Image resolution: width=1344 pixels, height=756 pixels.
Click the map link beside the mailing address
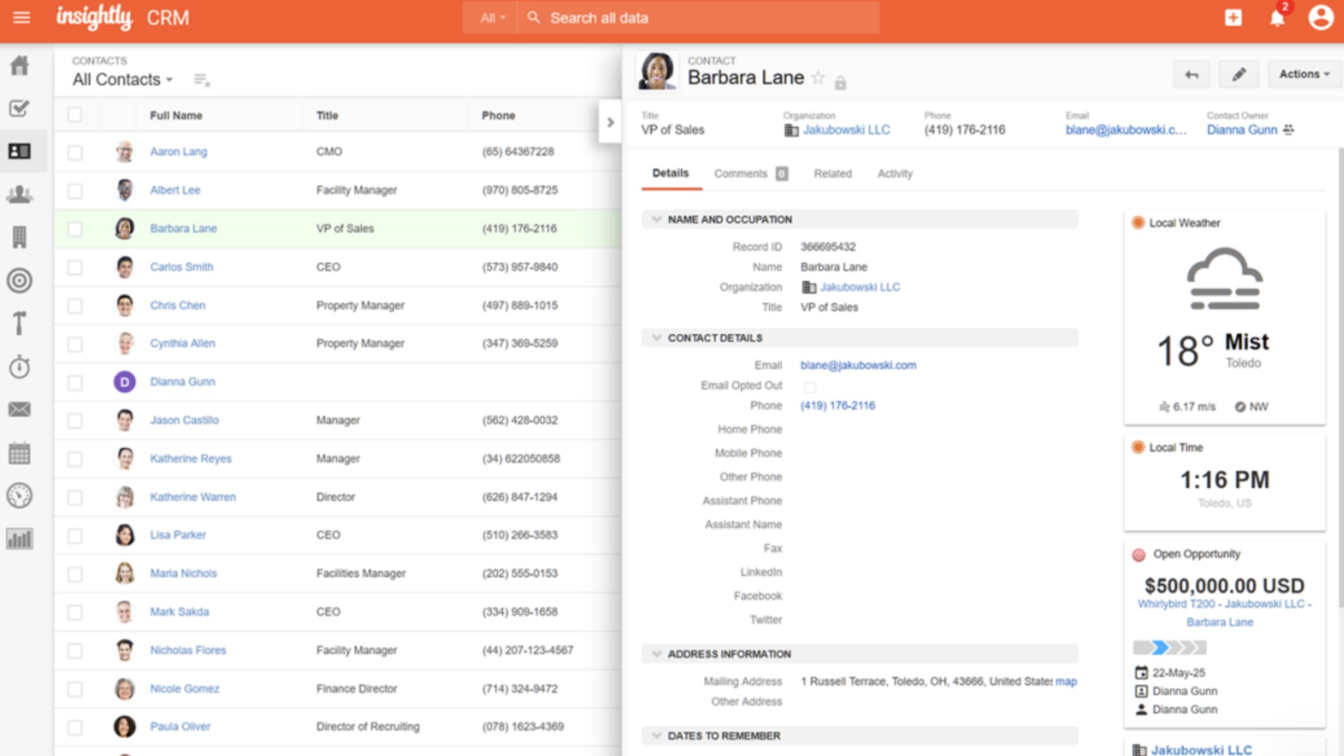[1066, 681]
